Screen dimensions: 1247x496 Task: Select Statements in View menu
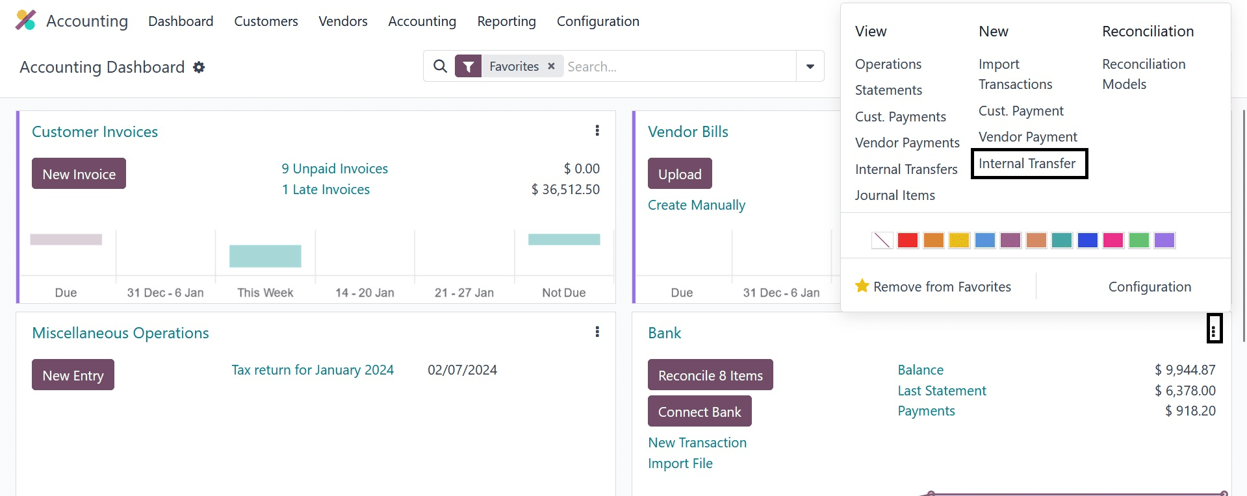(x=888, y=90)
